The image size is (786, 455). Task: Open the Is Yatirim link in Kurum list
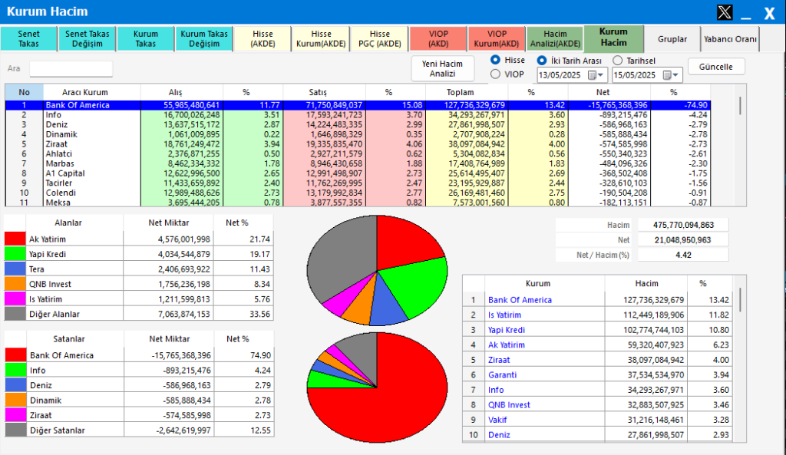coord(504,315)
